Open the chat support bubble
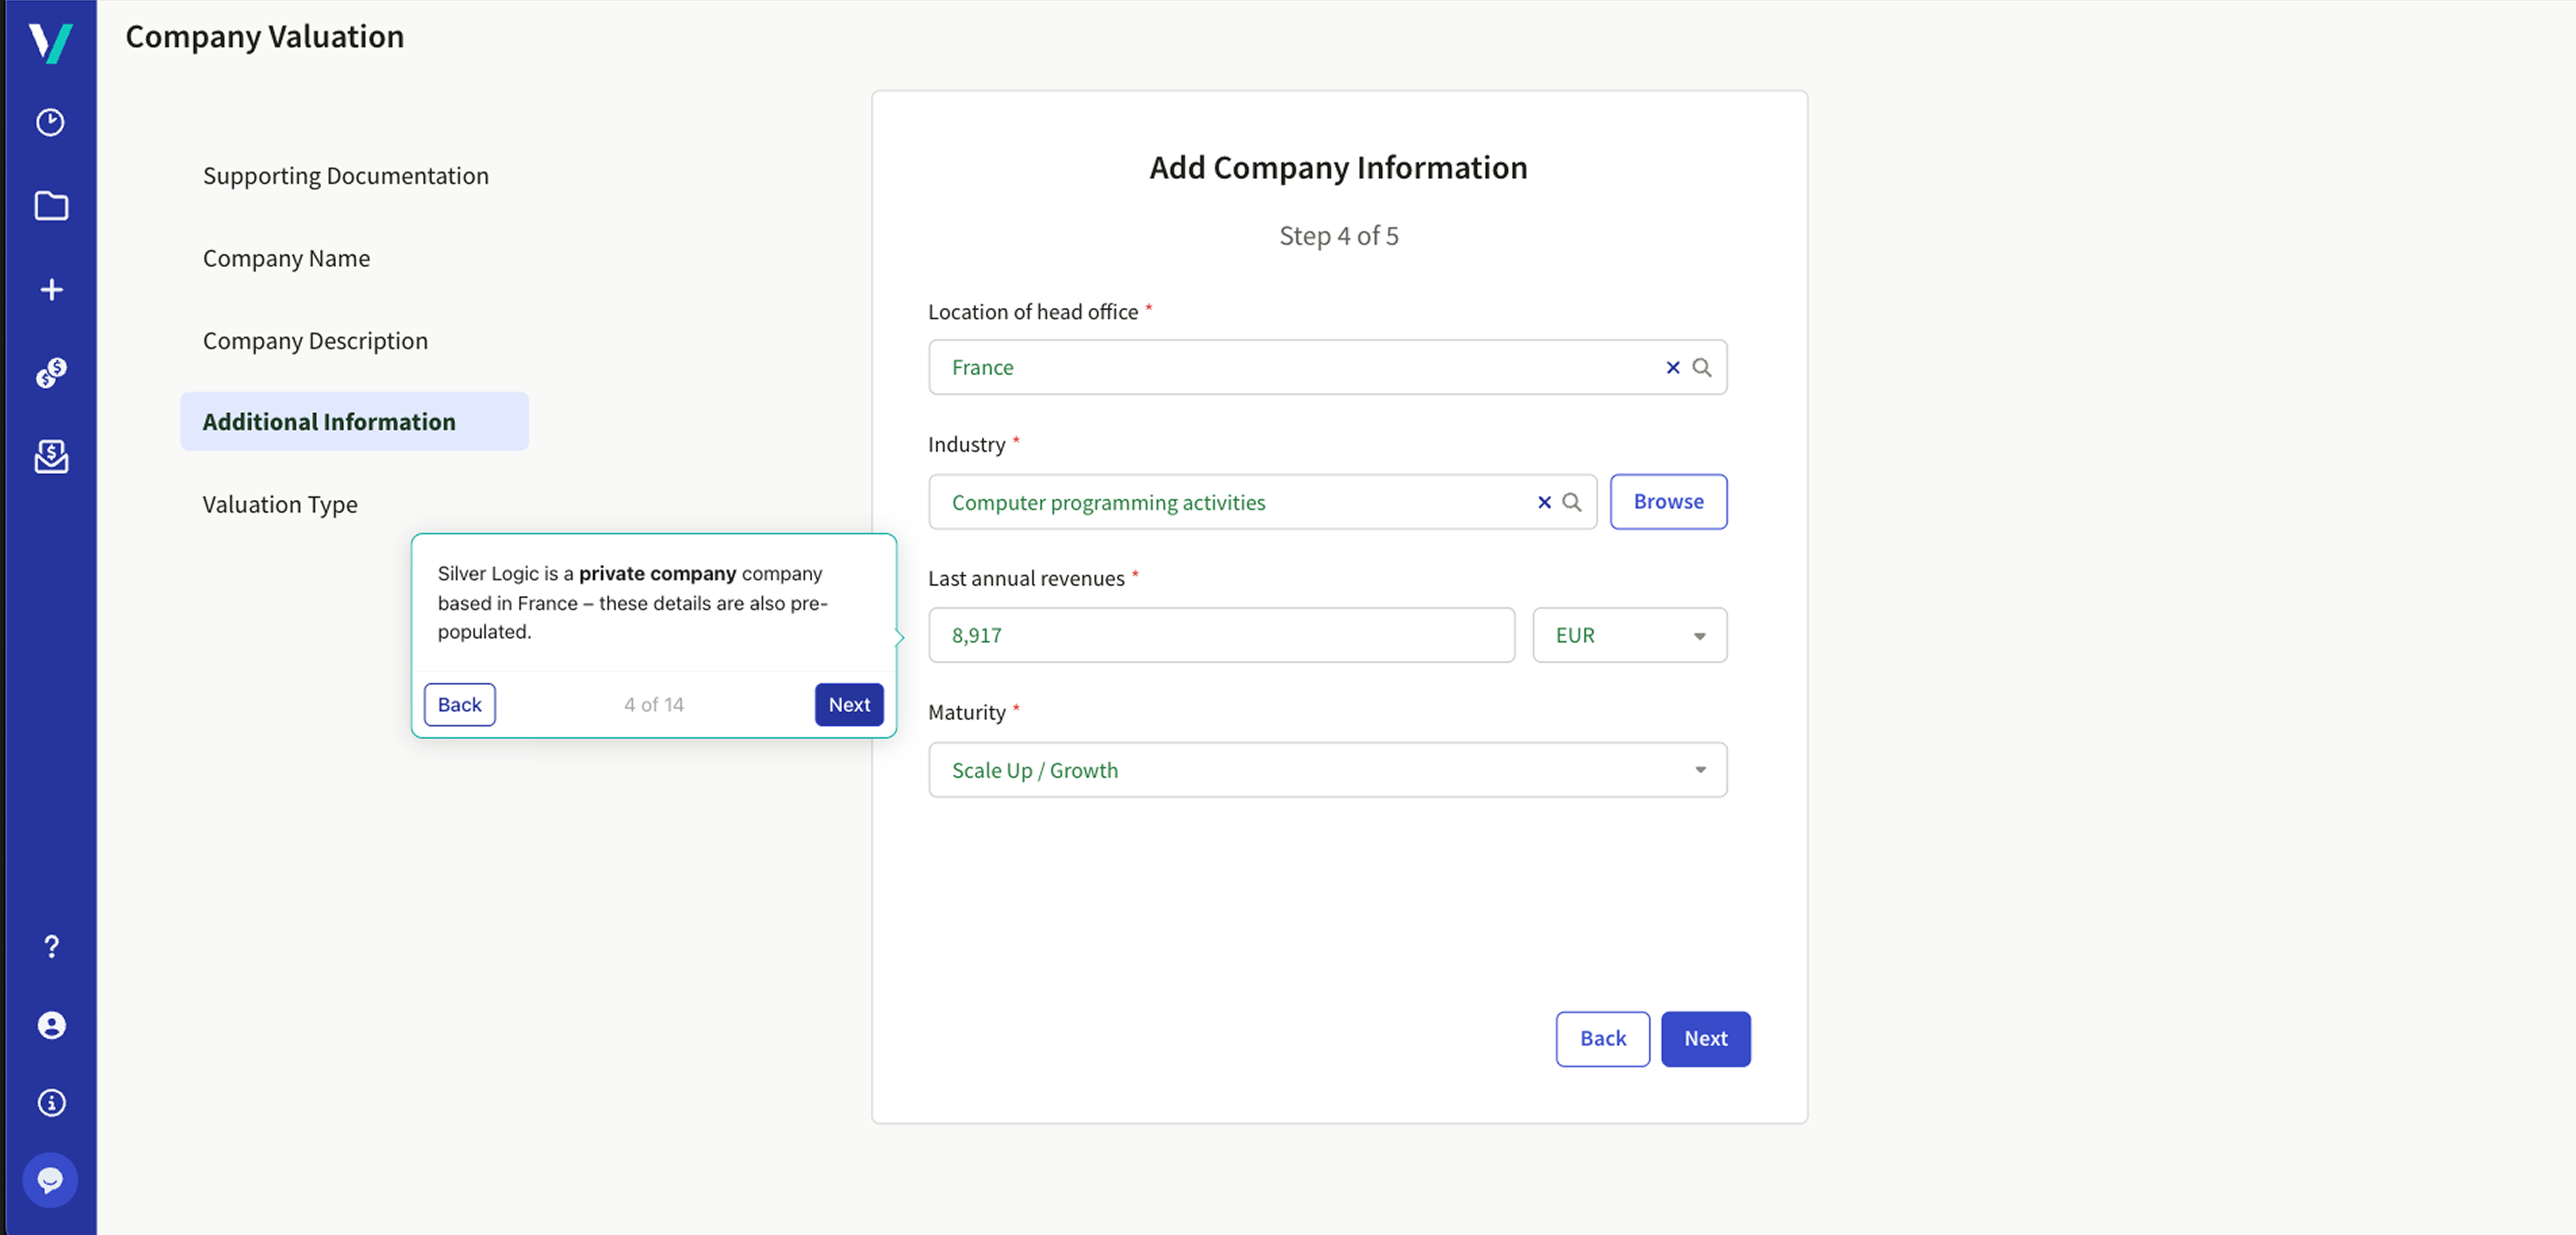 [51, 1180]
